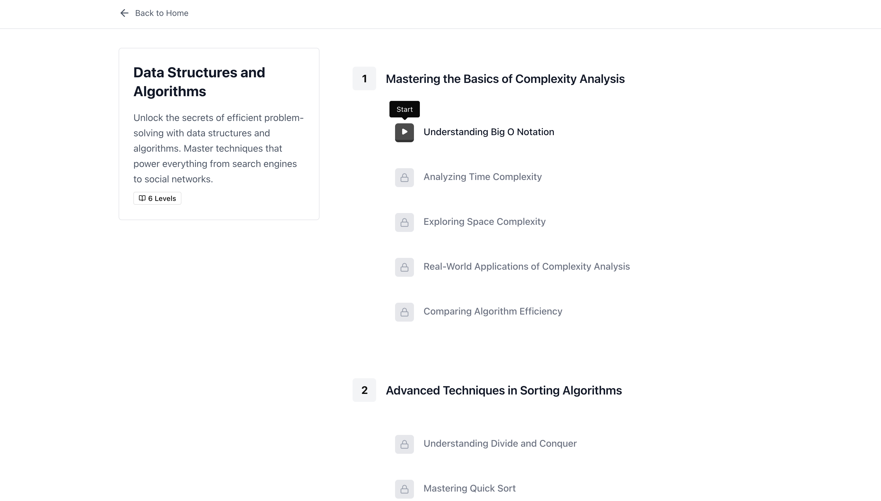
Task: Click the level 2 number badge
Action: (364, 390)
